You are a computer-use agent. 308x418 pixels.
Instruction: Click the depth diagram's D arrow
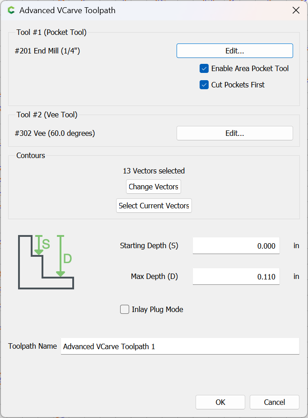[61, 256]
